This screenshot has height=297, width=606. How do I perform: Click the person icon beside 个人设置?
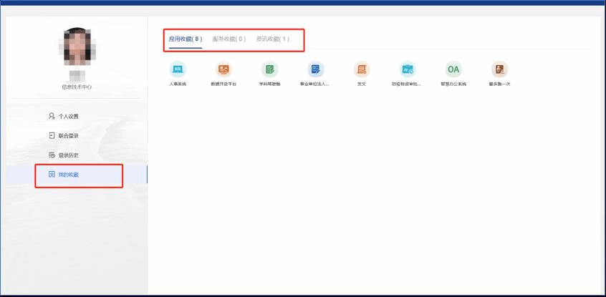pos(52,116)
